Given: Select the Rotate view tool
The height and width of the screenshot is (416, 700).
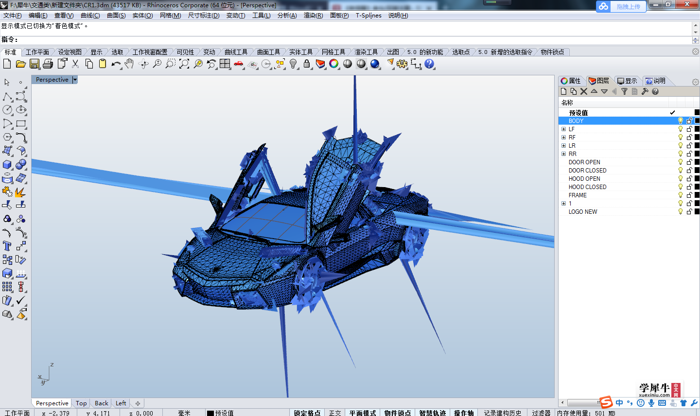Looking at the screenshot, I should (x=143, y=64).
